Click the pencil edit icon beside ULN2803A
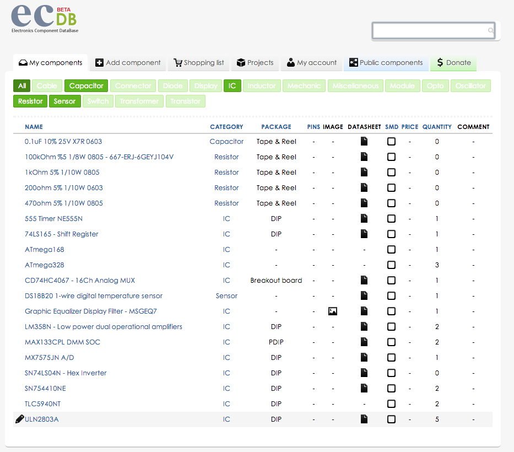The width and height of the screenshot is (514, 452). pyautogui.click(x=20, y=419)
